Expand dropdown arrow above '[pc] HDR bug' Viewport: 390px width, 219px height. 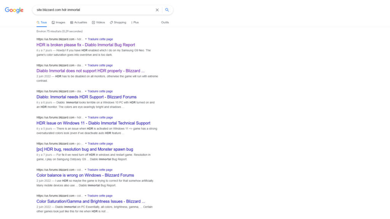coord(86,143)
